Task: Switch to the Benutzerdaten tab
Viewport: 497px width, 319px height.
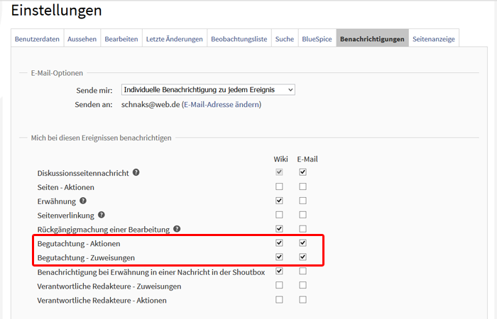Action: point(38,38)
